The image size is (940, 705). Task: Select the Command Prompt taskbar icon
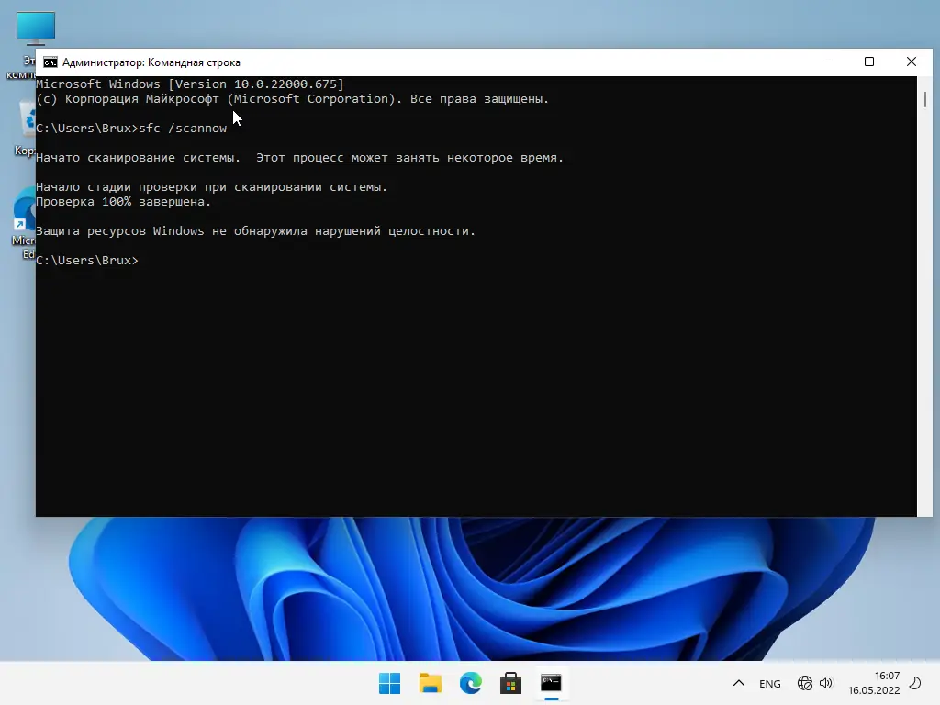[x=551, y=683]
